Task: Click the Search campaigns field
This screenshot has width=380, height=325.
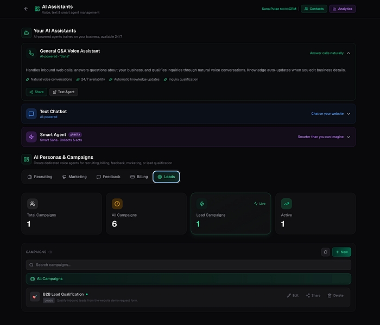Action: pyautogui.click(x=188, y=265)
